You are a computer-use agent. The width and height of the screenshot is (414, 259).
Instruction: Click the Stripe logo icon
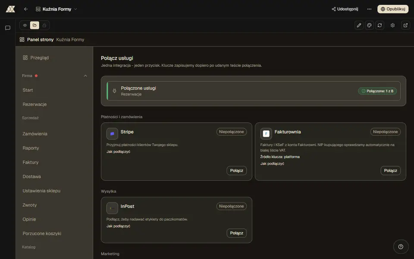[x=112, y=134]
